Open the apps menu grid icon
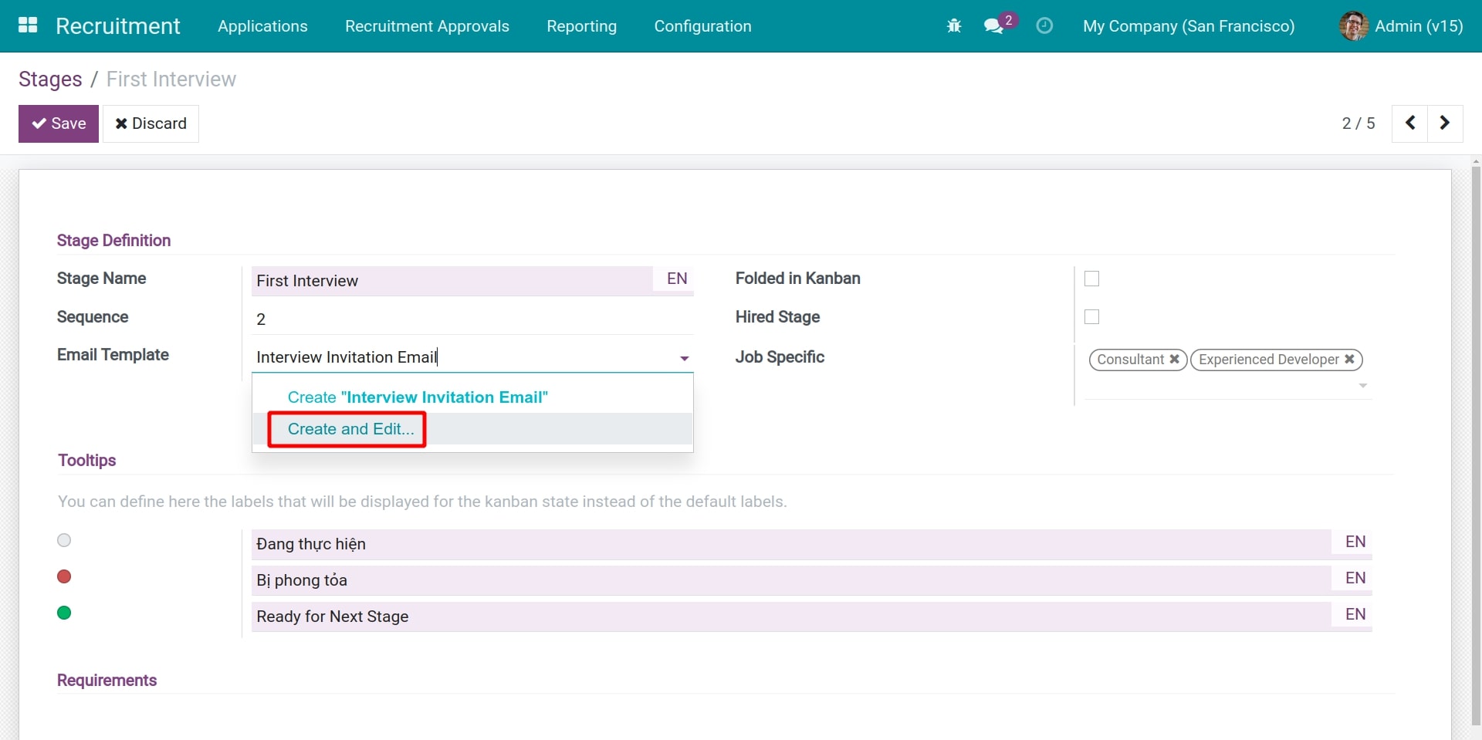This screenshot has height=740, width=1482. tap(28, 25)
